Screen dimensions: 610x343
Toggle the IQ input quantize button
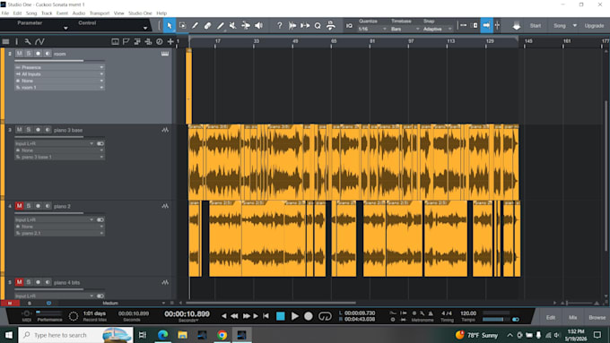tap(349, 26)
